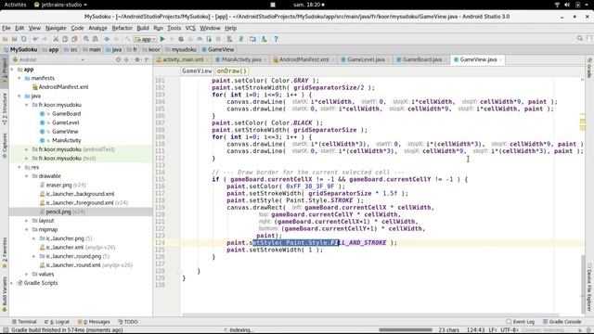
Task: Close the GameView.java tab
Action: 500,59
